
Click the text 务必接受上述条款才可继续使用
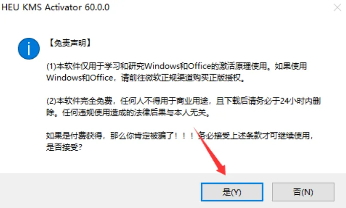click(x=254, y=136)
